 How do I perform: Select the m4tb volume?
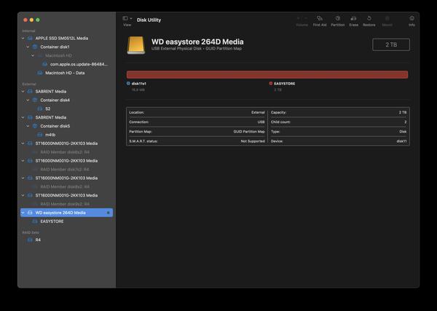click(50, 135)
